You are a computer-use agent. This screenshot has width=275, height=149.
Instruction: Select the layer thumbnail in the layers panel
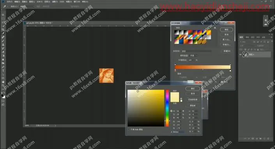245,54
